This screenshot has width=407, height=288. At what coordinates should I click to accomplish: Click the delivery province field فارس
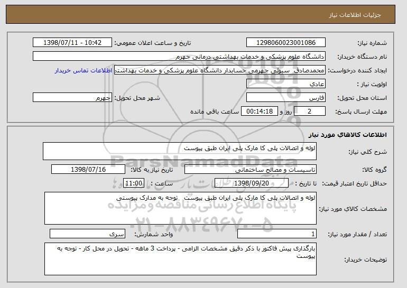pyautogui.click(x=286, y=98)
